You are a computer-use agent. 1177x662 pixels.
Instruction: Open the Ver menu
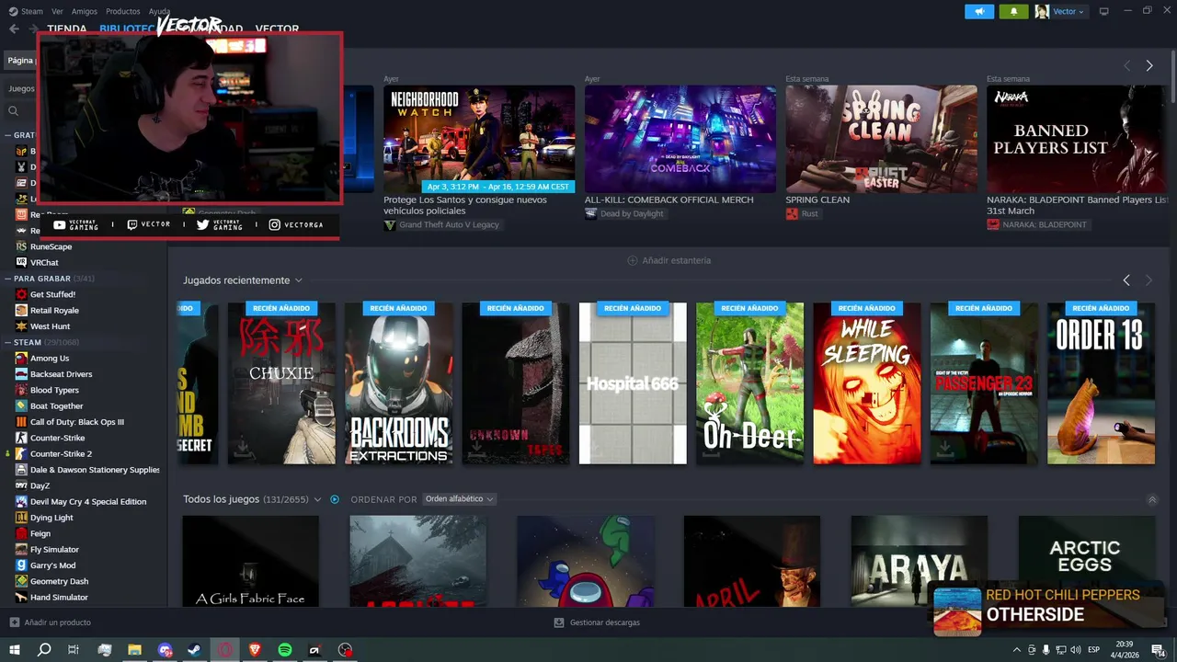click(x=58, y=11)
